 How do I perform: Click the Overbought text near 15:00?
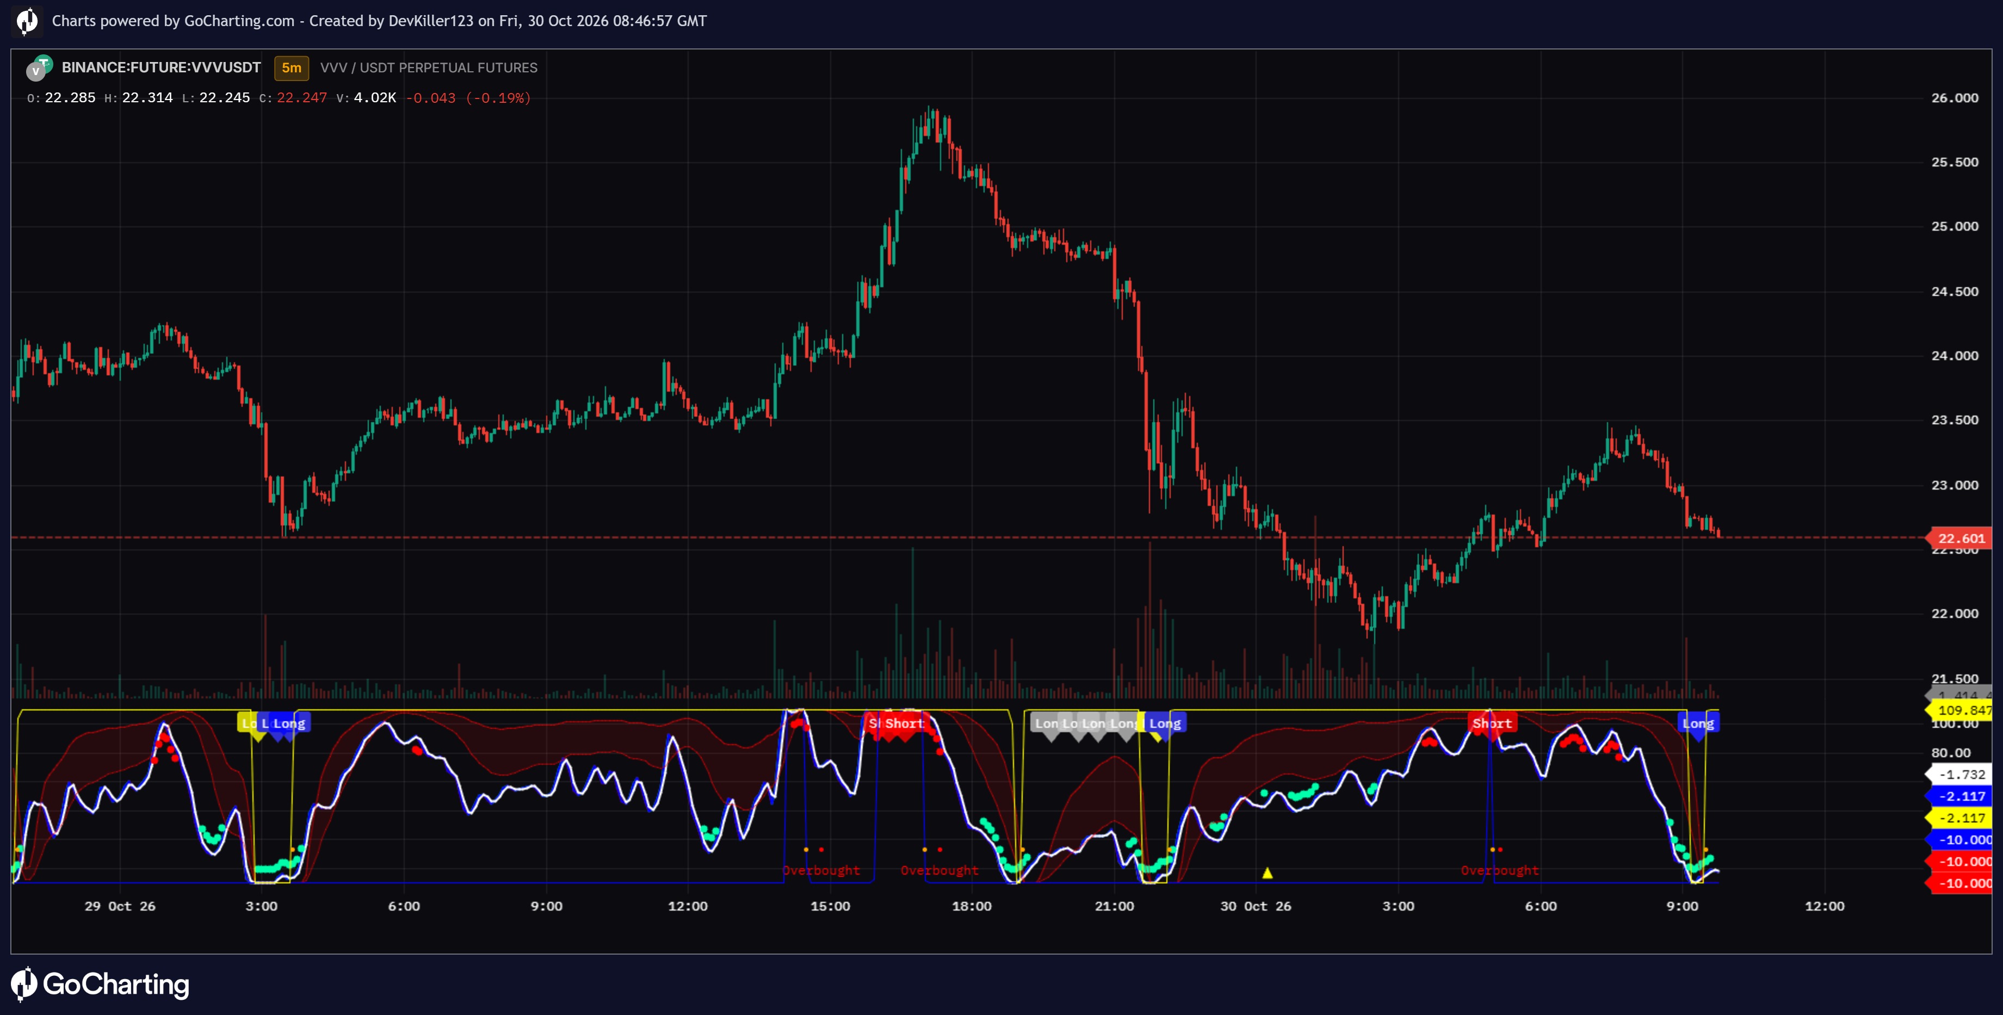(x=821, y=870)
